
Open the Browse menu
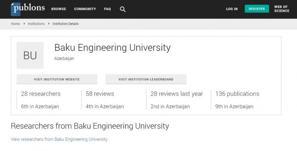(59, 9)
